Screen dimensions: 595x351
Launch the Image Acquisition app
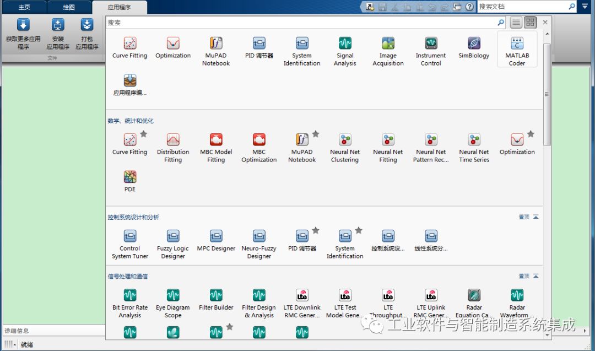pos(388,52)
